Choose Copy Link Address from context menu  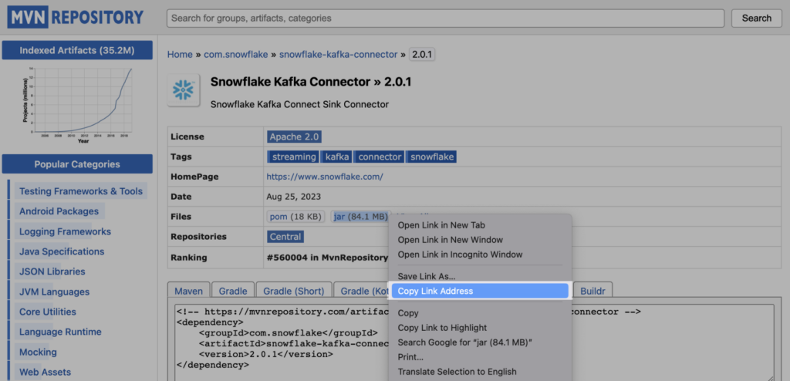tap(435, 291)
